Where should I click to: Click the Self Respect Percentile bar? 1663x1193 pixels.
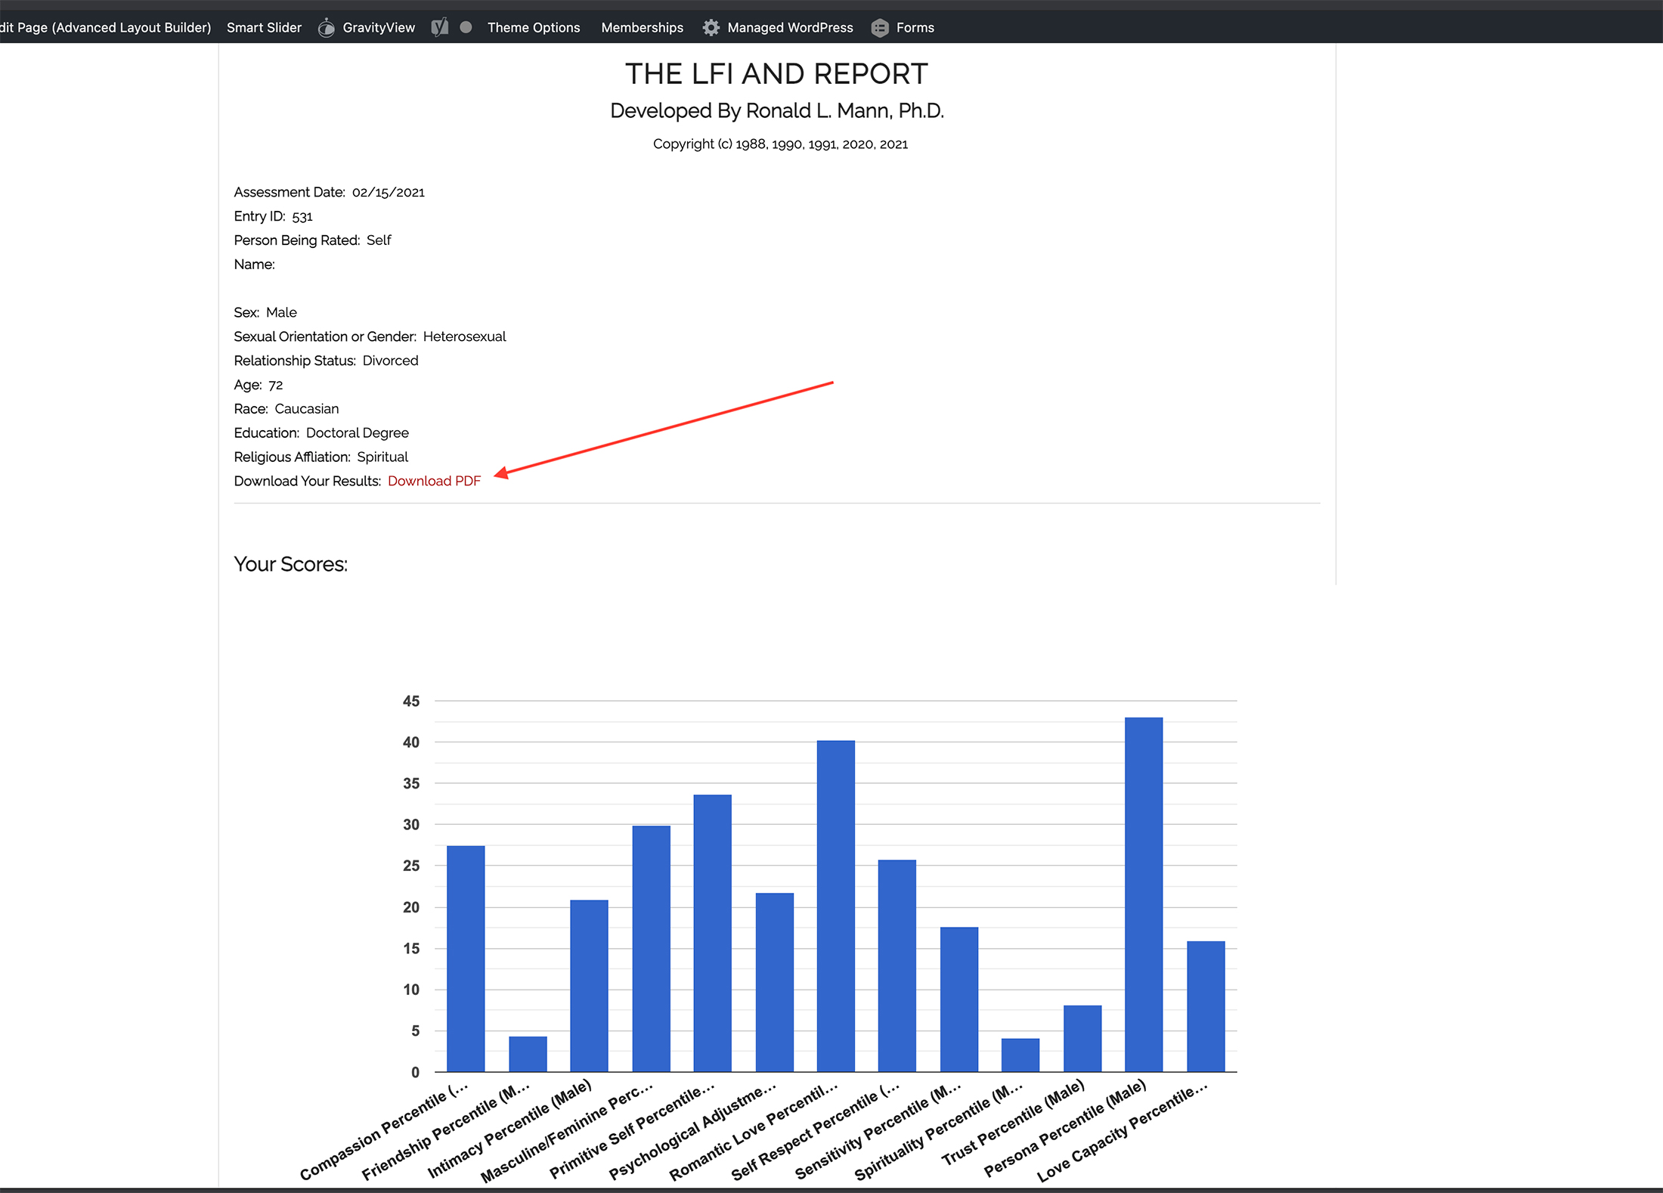coord(897,966)
